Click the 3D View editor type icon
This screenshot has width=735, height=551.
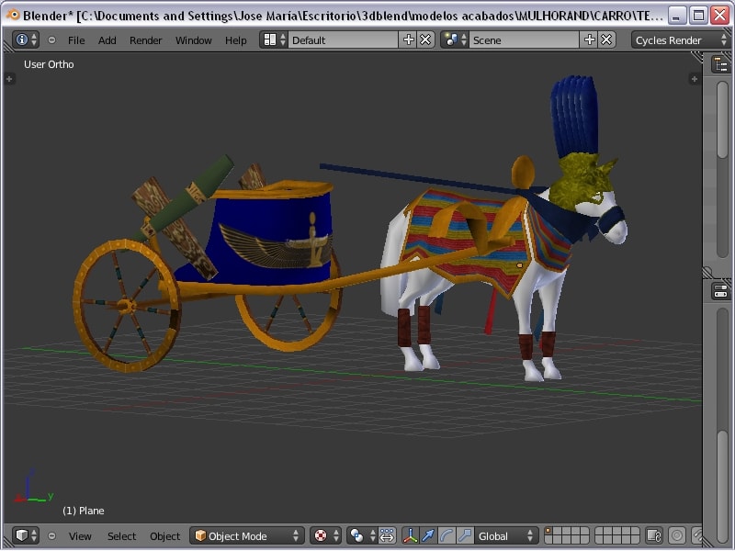pyautogui.click(x=26, y=535)
